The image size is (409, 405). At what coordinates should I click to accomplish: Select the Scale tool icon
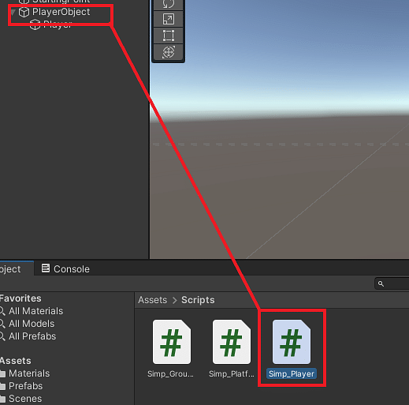tap(169, 19)
